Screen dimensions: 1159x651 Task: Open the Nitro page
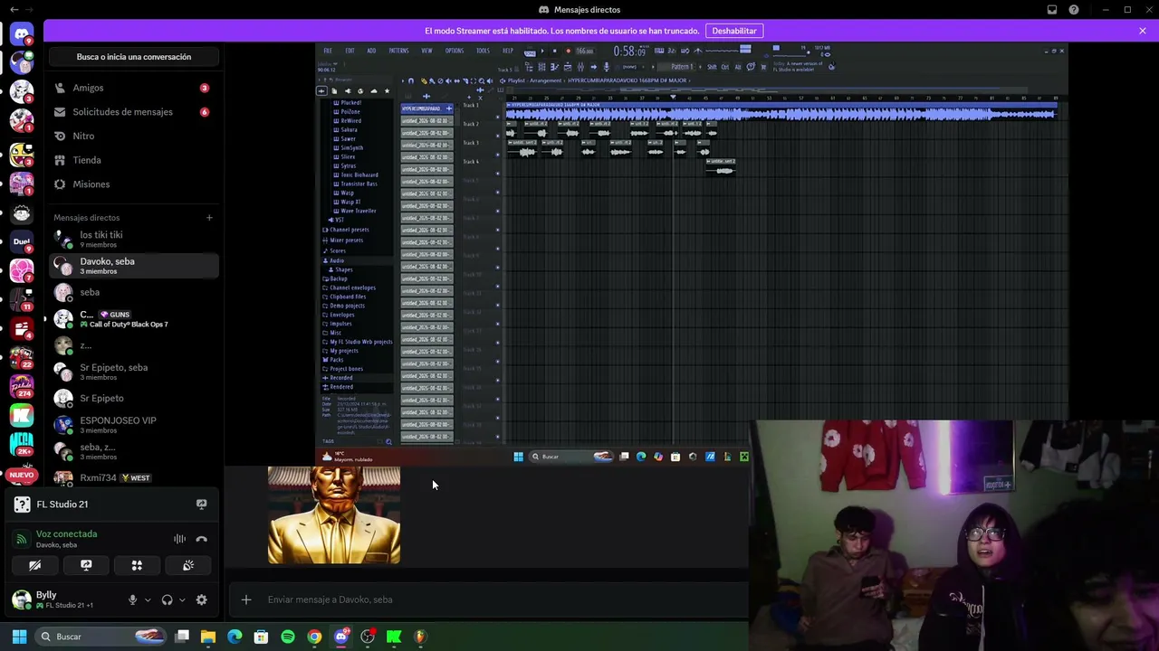click(x=133, y=136)
